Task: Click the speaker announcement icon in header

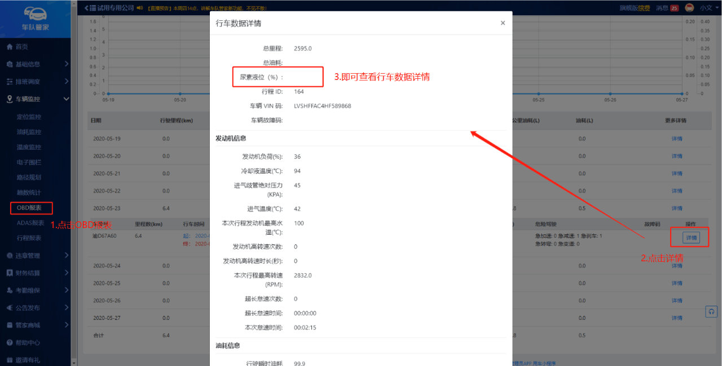Action: (140, 8)
